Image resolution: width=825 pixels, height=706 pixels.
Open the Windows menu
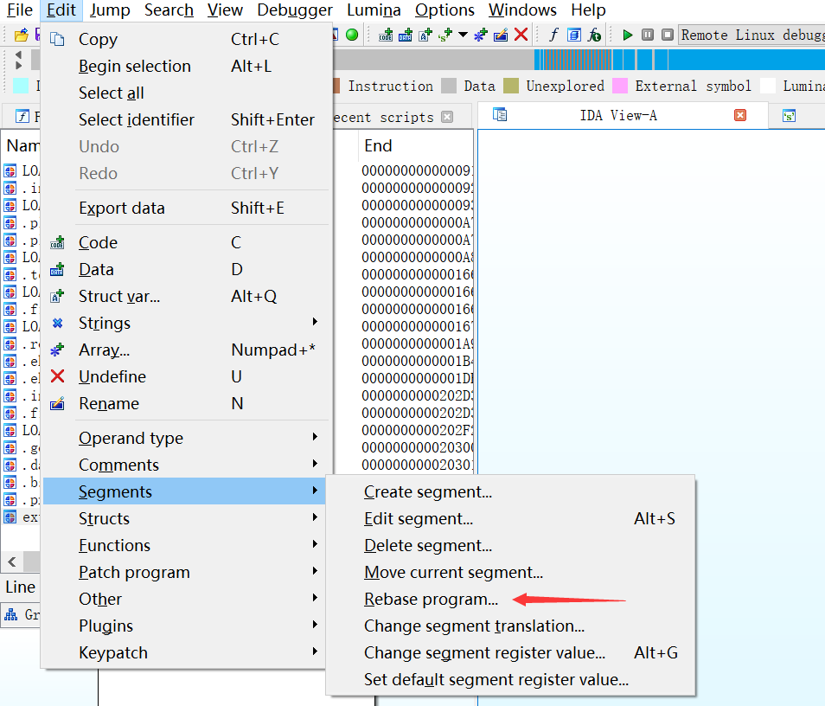pos(522,10)
